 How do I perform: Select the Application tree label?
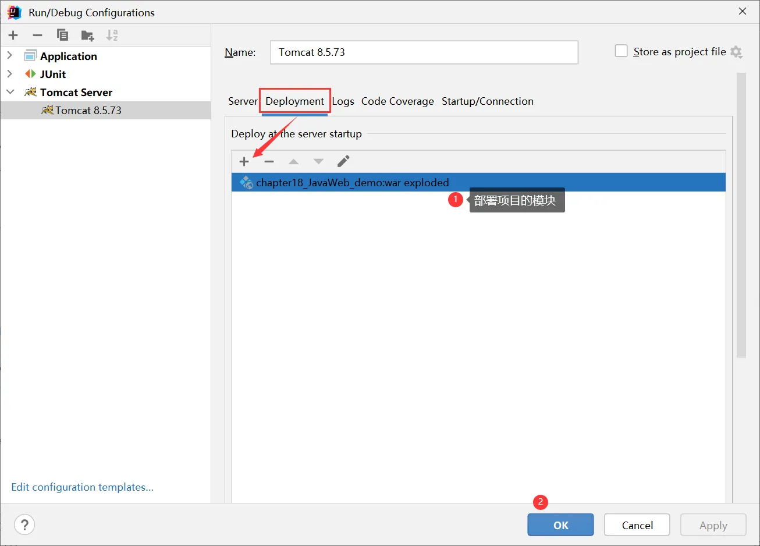coord(69,56)
